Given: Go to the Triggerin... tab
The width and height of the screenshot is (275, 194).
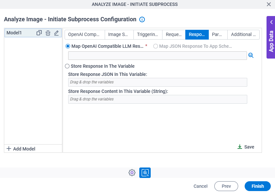Looking at the screenshot, I should point(148,34).
